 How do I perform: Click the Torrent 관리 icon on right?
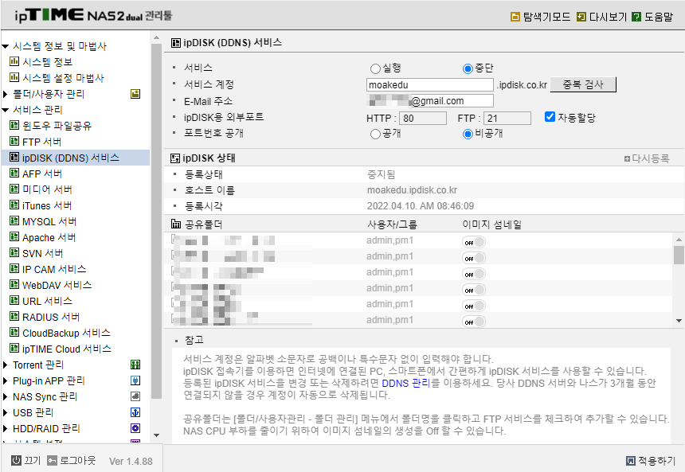click(135, 365)
